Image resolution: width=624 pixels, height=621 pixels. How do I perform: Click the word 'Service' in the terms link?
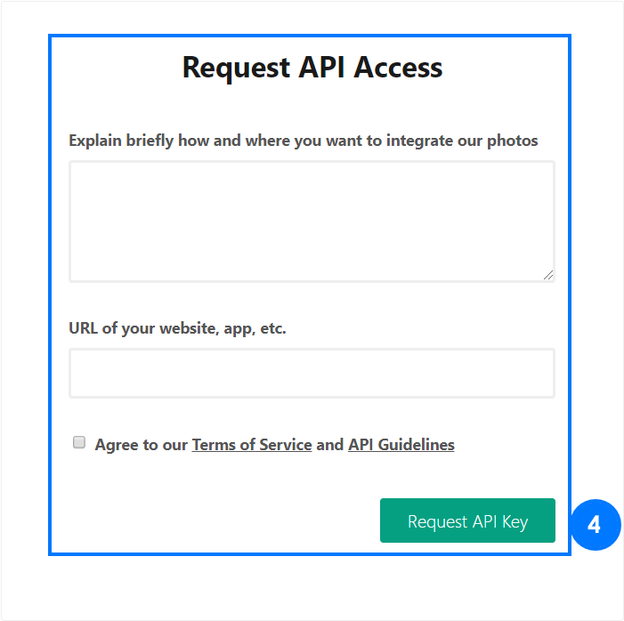tap(286, 445)
